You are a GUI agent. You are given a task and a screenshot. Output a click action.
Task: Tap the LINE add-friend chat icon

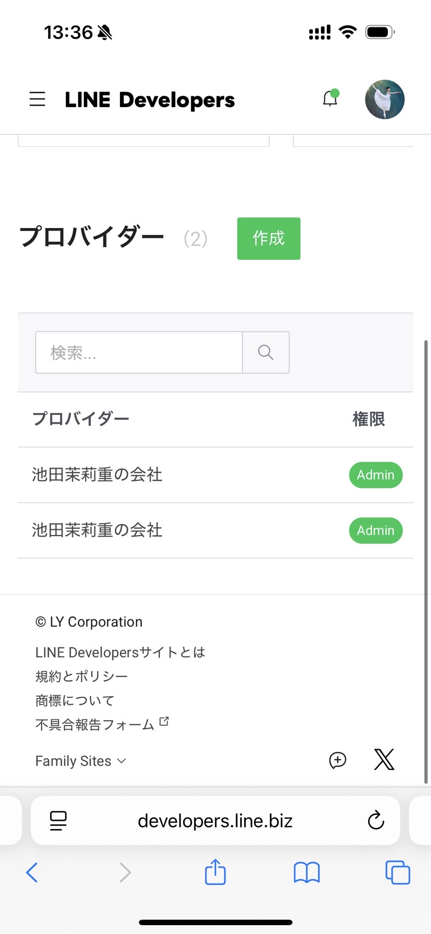coord(338,760)
